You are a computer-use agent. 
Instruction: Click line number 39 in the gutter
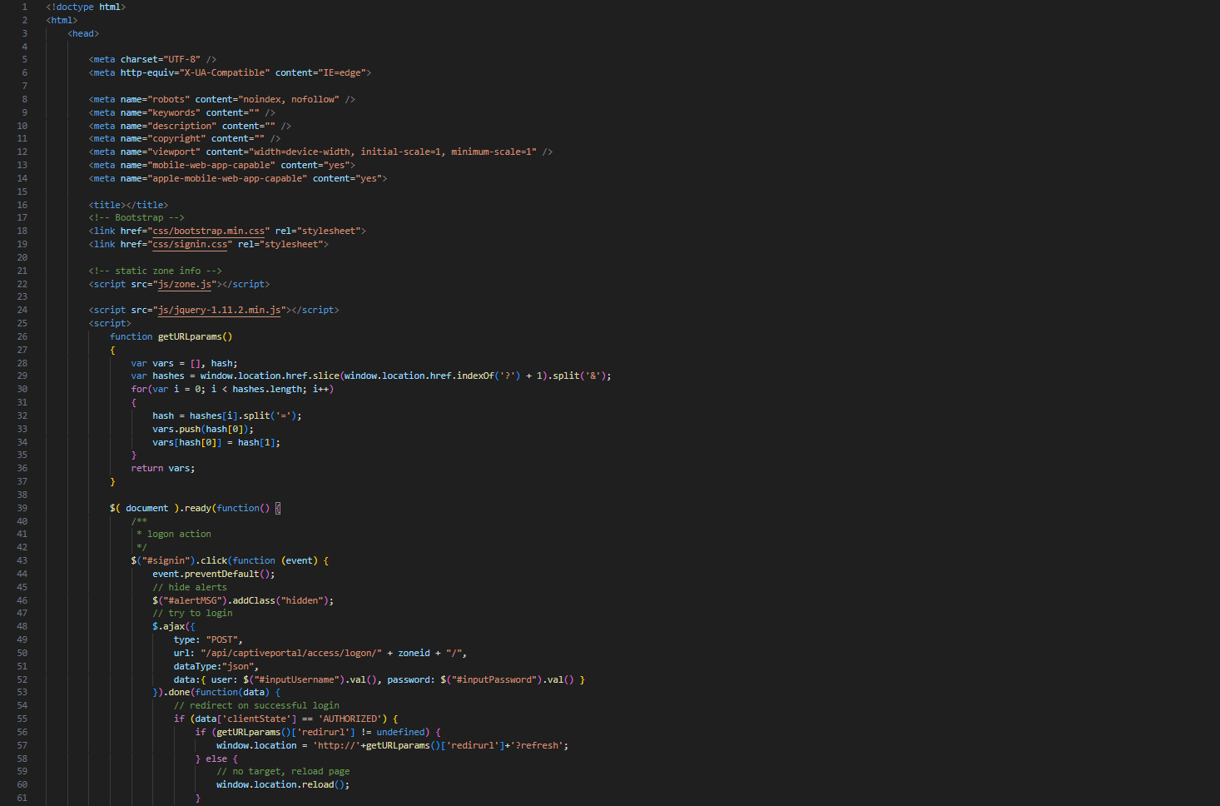point(22,508)
